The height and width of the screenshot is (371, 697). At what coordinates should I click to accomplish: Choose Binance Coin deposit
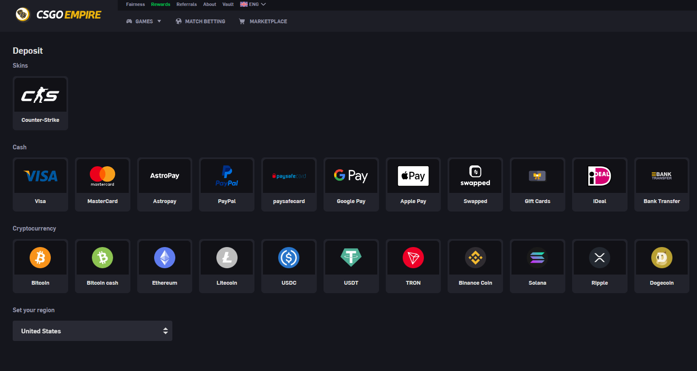pyautogui.click(x=475, y=266)
